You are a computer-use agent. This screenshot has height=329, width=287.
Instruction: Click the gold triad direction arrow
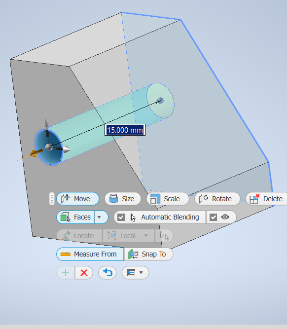(x=36, y=153)
